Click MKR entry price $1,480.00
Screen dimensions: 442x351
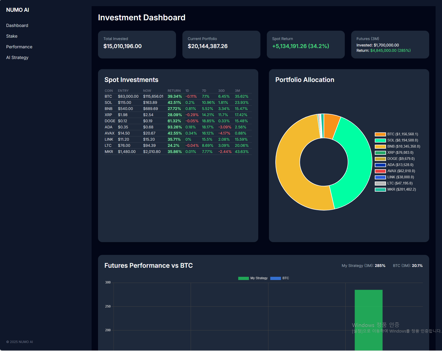tap(127, 152)
